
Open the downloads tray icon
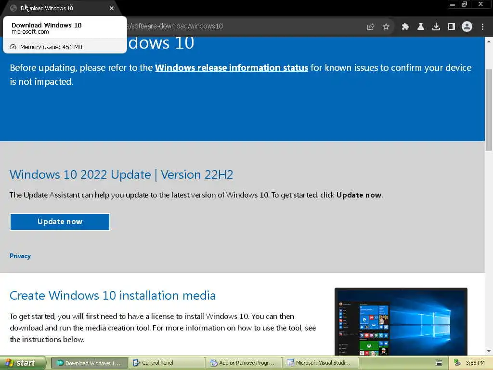coord(436,27)
